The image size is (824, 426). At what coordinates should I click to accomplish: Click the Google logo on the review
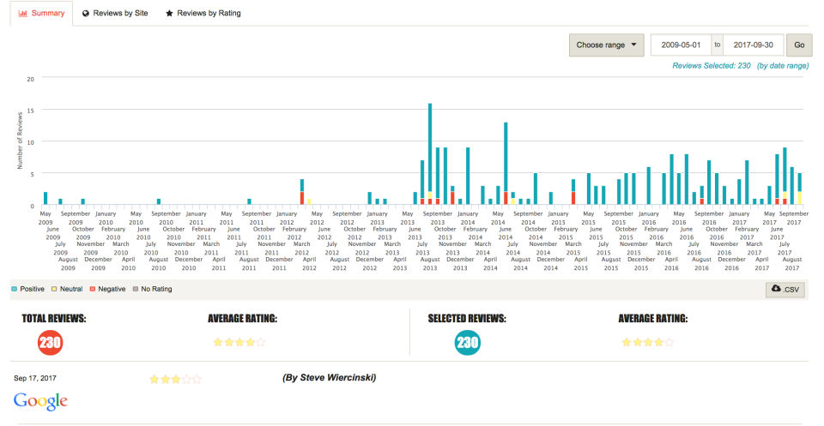pos(40,401)
